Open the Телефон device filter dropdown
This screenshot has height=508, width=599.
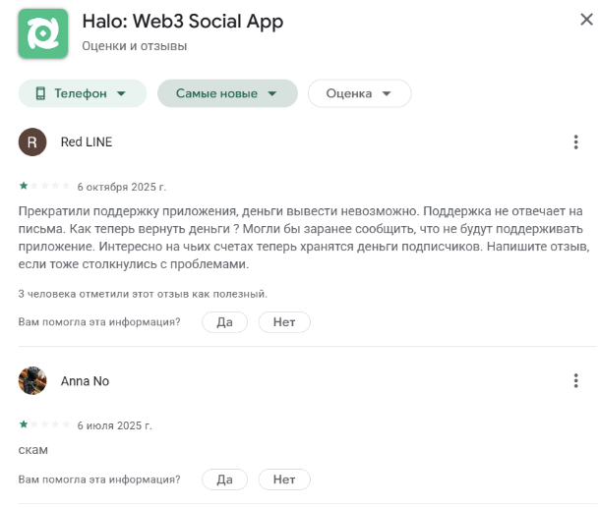(83, 93)
